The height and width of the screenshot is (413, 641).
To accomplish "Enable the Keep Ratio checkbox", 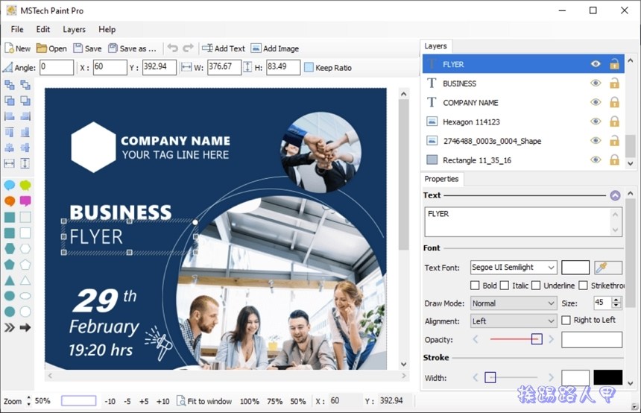I will click(x=309, y=68).
